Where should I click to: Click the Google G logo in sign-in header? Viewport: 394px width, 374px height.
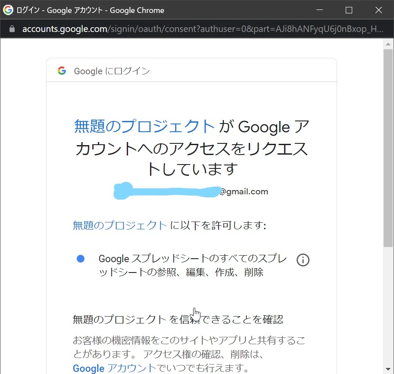point(62,71)
